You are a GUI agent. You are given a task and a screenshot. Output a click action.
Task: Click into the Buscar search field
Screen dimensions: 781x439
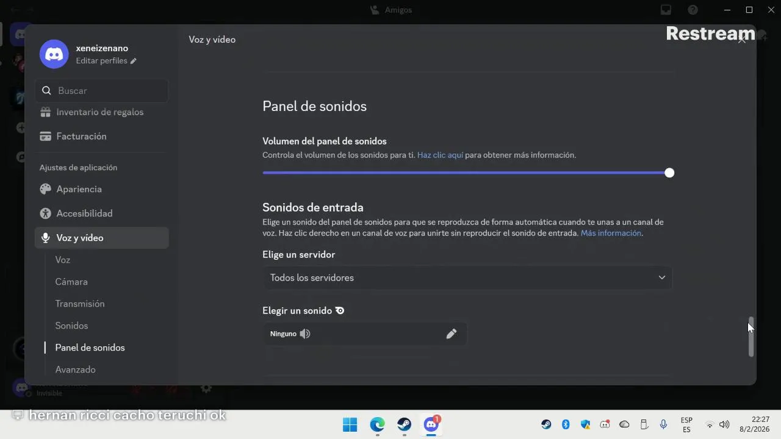click(101, 90)
